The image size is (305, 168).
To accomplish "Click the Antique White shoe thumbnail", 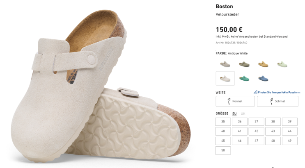I will point(225,78).
